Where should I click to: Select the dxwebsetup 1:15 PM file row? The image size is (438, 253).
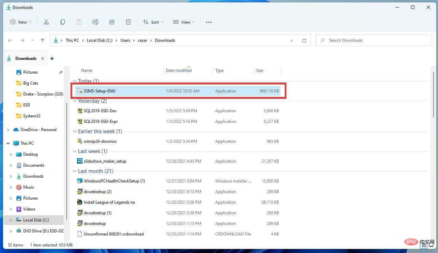click(x=178, y=224)
